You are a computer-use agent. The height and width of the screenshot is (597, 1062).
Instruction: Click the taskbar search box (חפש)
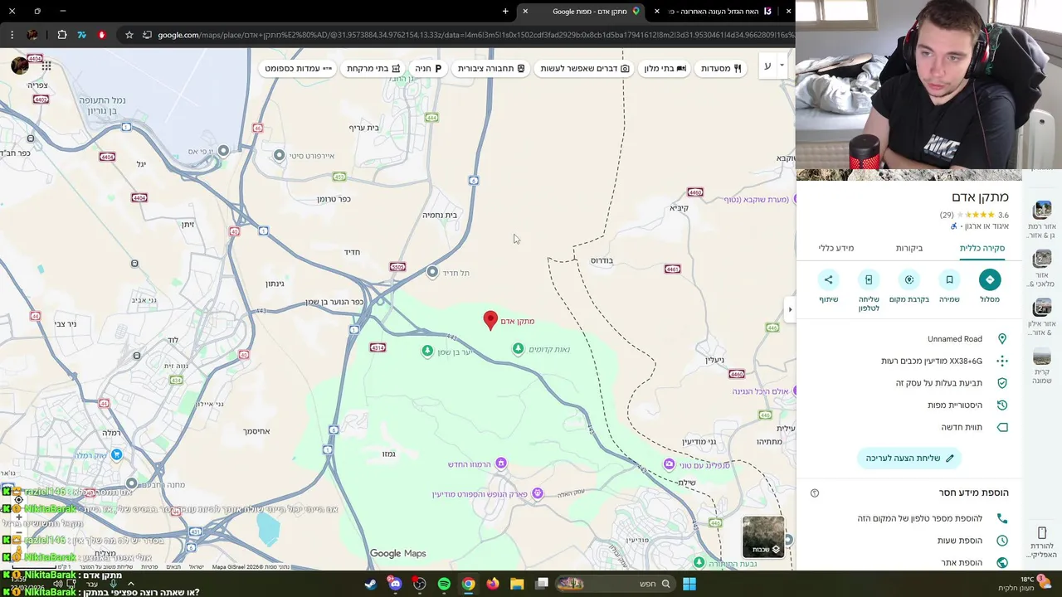pyautogui.click(x=616, y=584)
